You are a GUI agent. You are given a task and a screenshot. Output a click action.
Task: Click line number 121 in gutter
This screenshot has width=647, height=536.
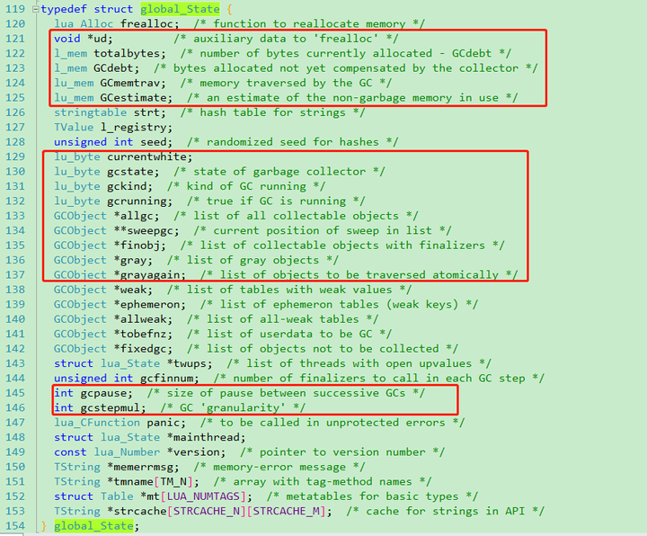(x=15, y=39)
